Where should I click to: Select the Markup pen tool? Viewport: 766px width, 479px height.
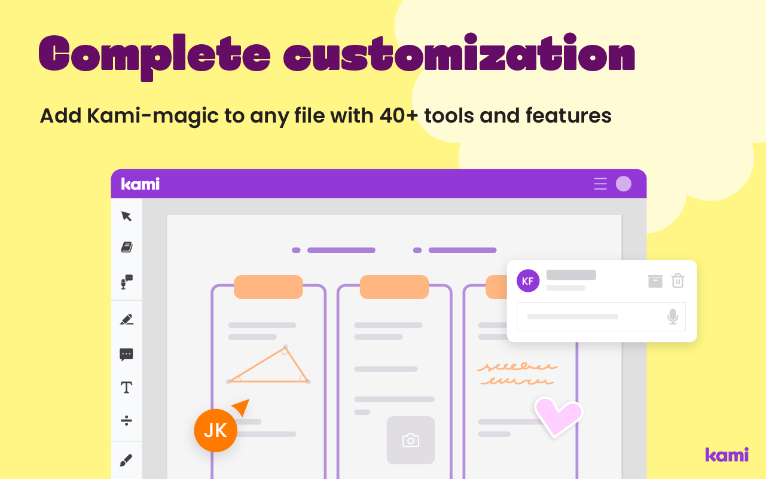pos(126,319)
